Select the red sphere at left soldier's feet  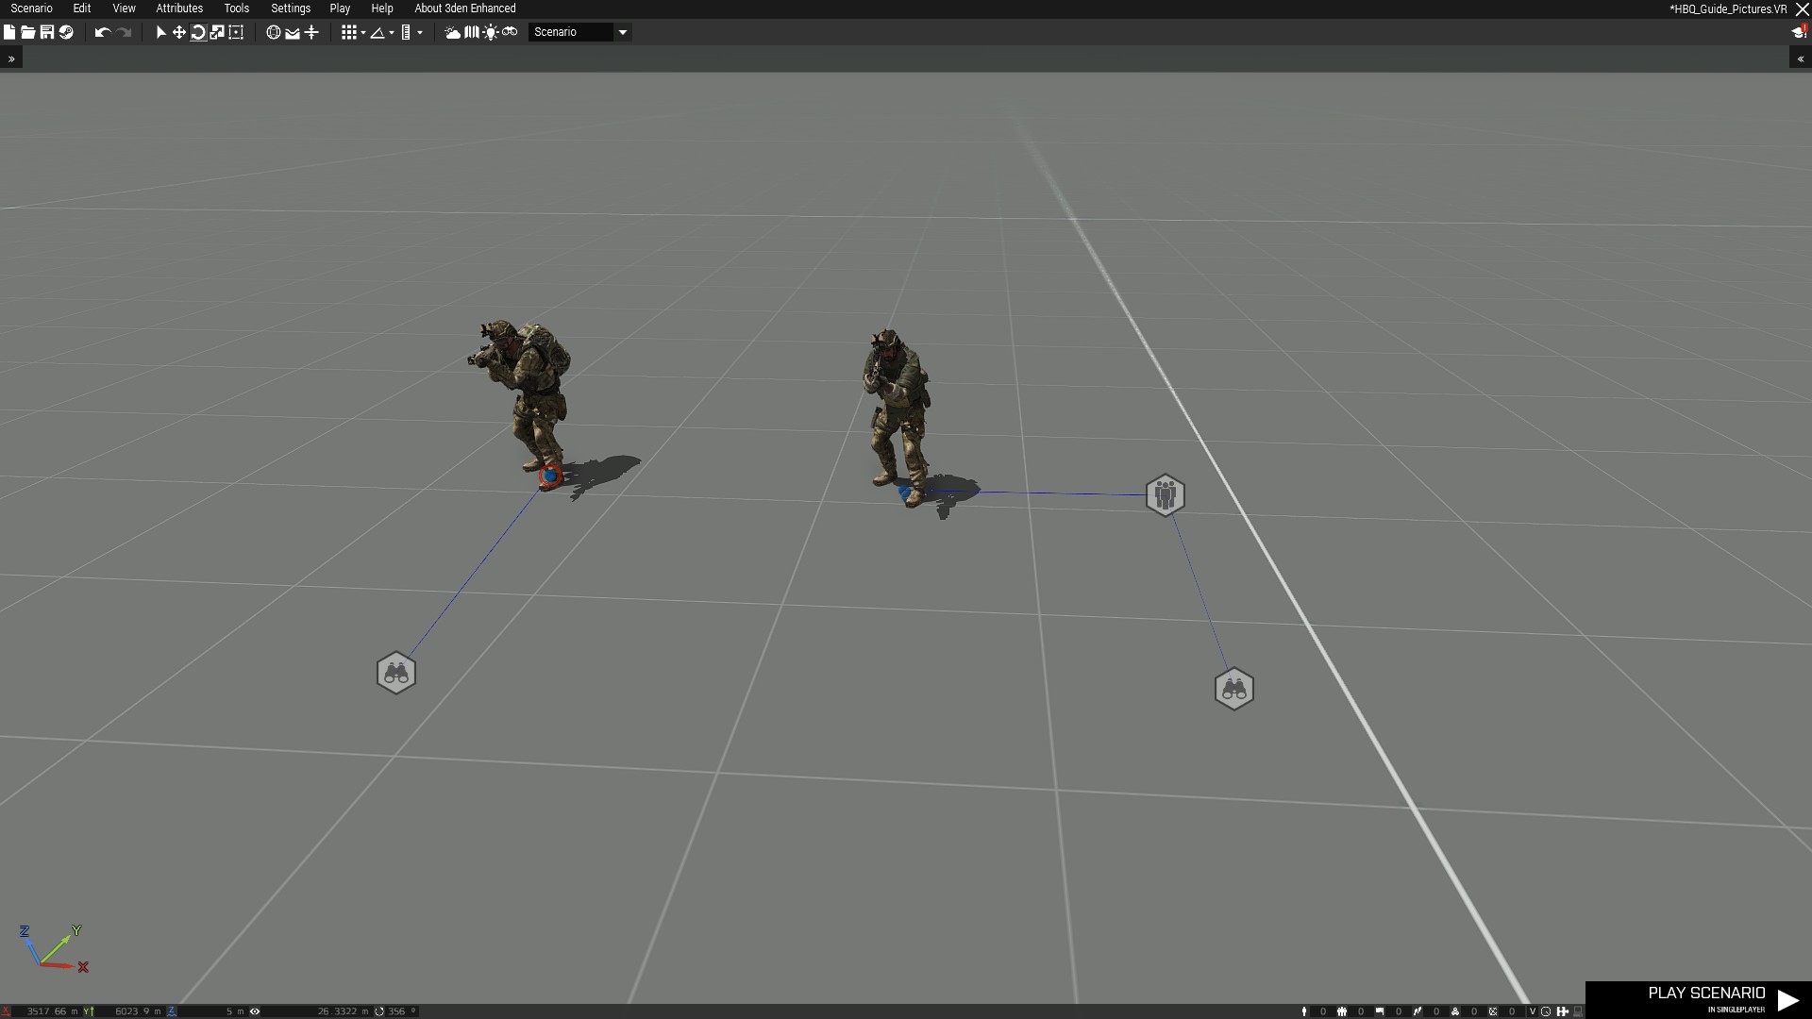click(550, 476)
